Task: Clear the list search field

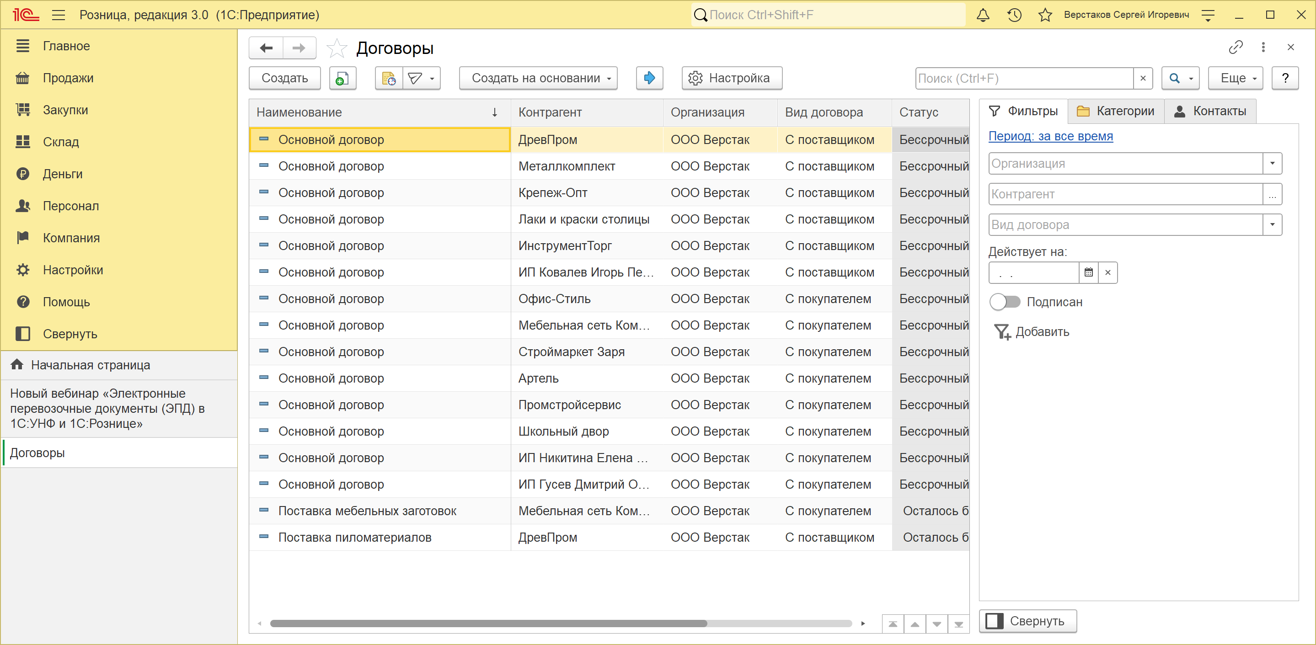Action: (1143, 78)
